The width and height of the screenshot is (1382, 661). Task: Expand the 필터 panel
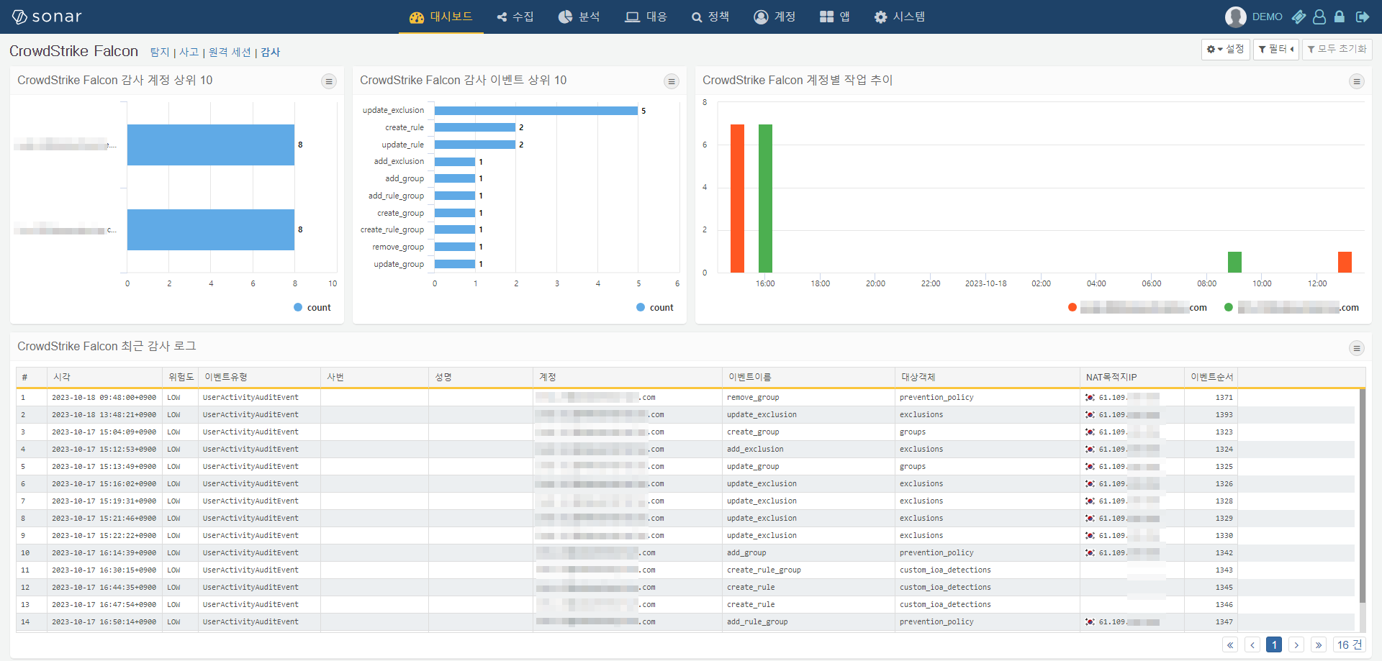(x=1275, y=49)
